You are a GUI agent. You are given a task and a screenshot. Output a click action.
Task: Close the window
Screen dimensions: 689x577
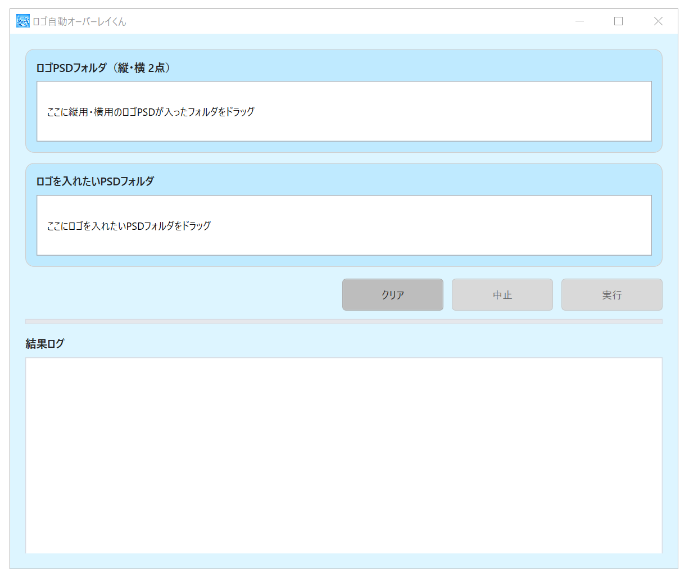[658, 21]
